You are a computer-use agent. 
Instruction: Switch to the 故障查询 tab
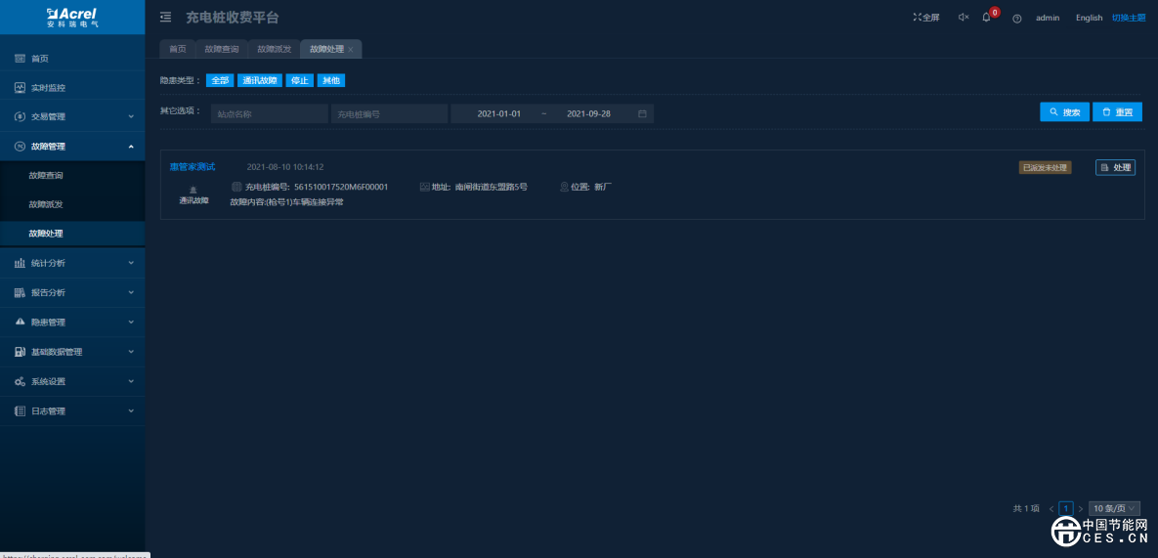pyautogui.click(x=222, y=49)
